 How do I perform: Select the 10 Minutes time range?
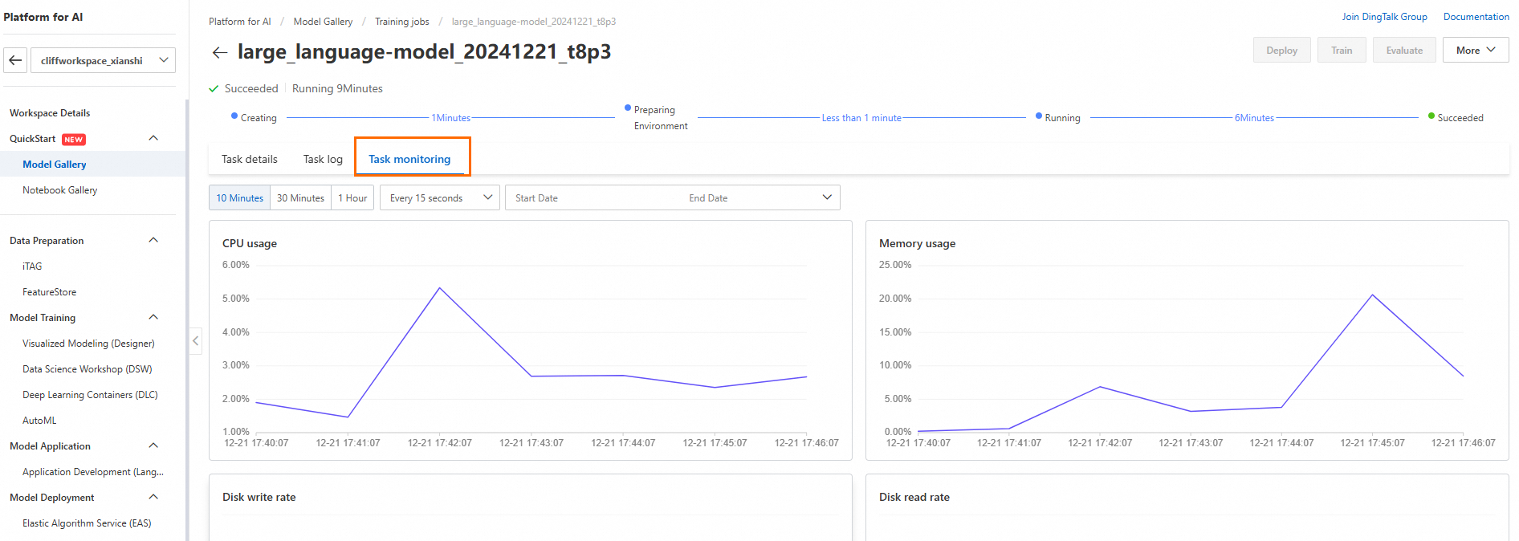(x=239, y=197)
